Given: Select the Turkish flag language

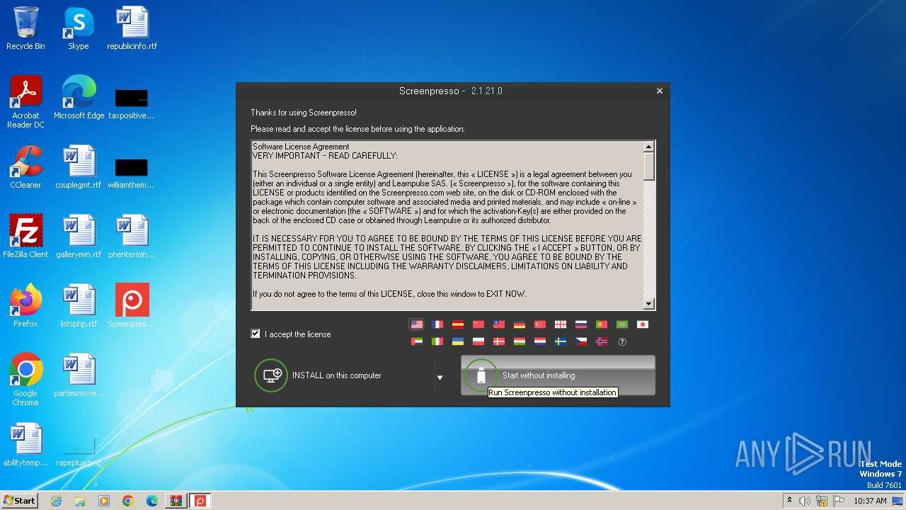Looking at the screenshot, I should pyautogui.click(x=540, y=324).
